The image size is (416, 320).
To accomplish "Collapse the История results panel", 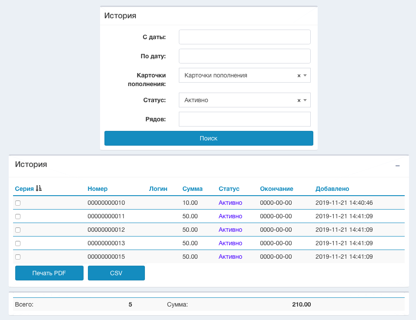I will click(x=397, y=166).
